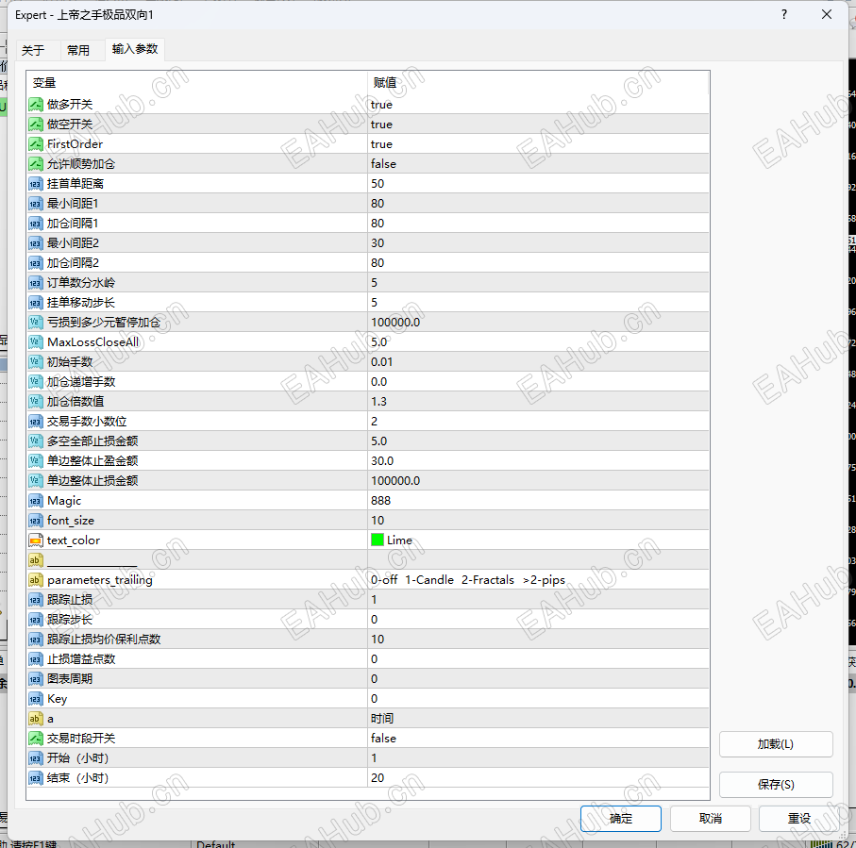This screenshot has height=848, width=856.
Task: Click the boolean icon beside 做多开关
Action: 37,105
